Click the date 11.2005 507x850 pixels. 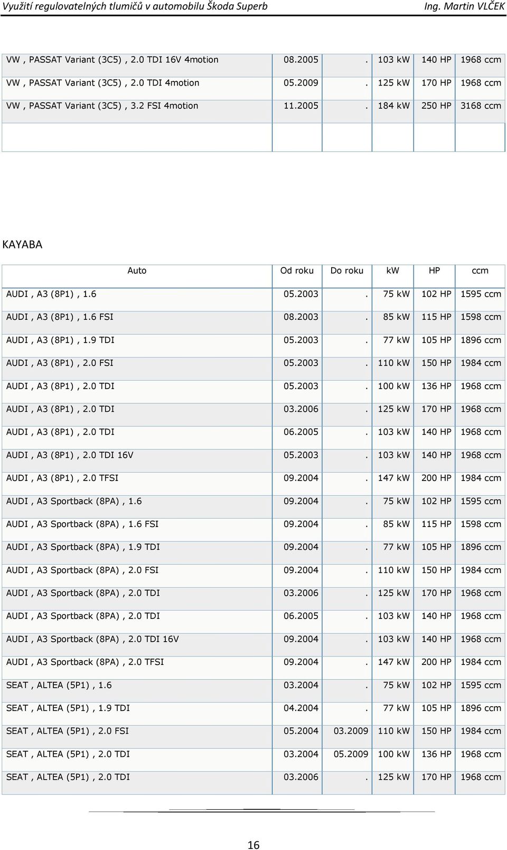click(301, 106)
